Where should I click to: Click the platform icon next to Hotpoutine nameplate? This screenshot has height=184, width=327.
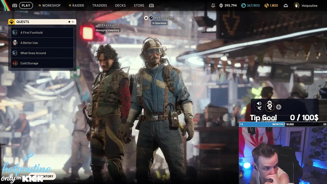pyautogui.click(x=151, y=18)
